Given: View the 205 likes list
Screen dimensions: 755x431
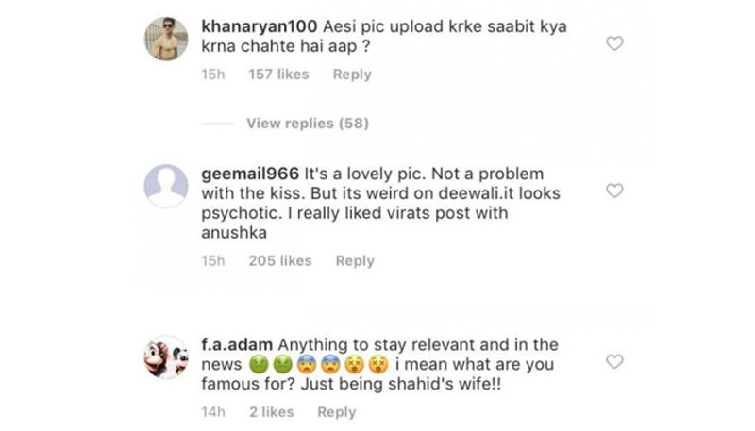Looking at the screenshot, I should [280, 261].
